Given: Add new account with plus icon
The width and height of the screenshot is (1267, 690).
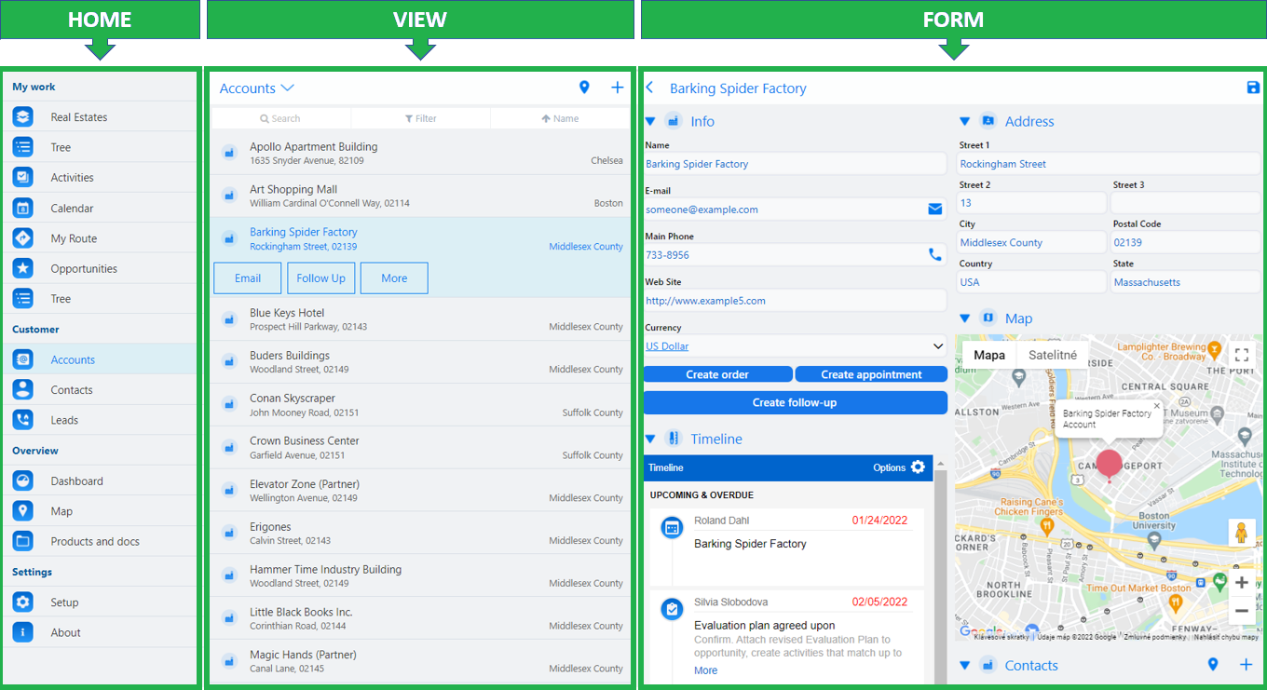Looking at the screenshot, I should pyautogui.click(x=617, y=88).
